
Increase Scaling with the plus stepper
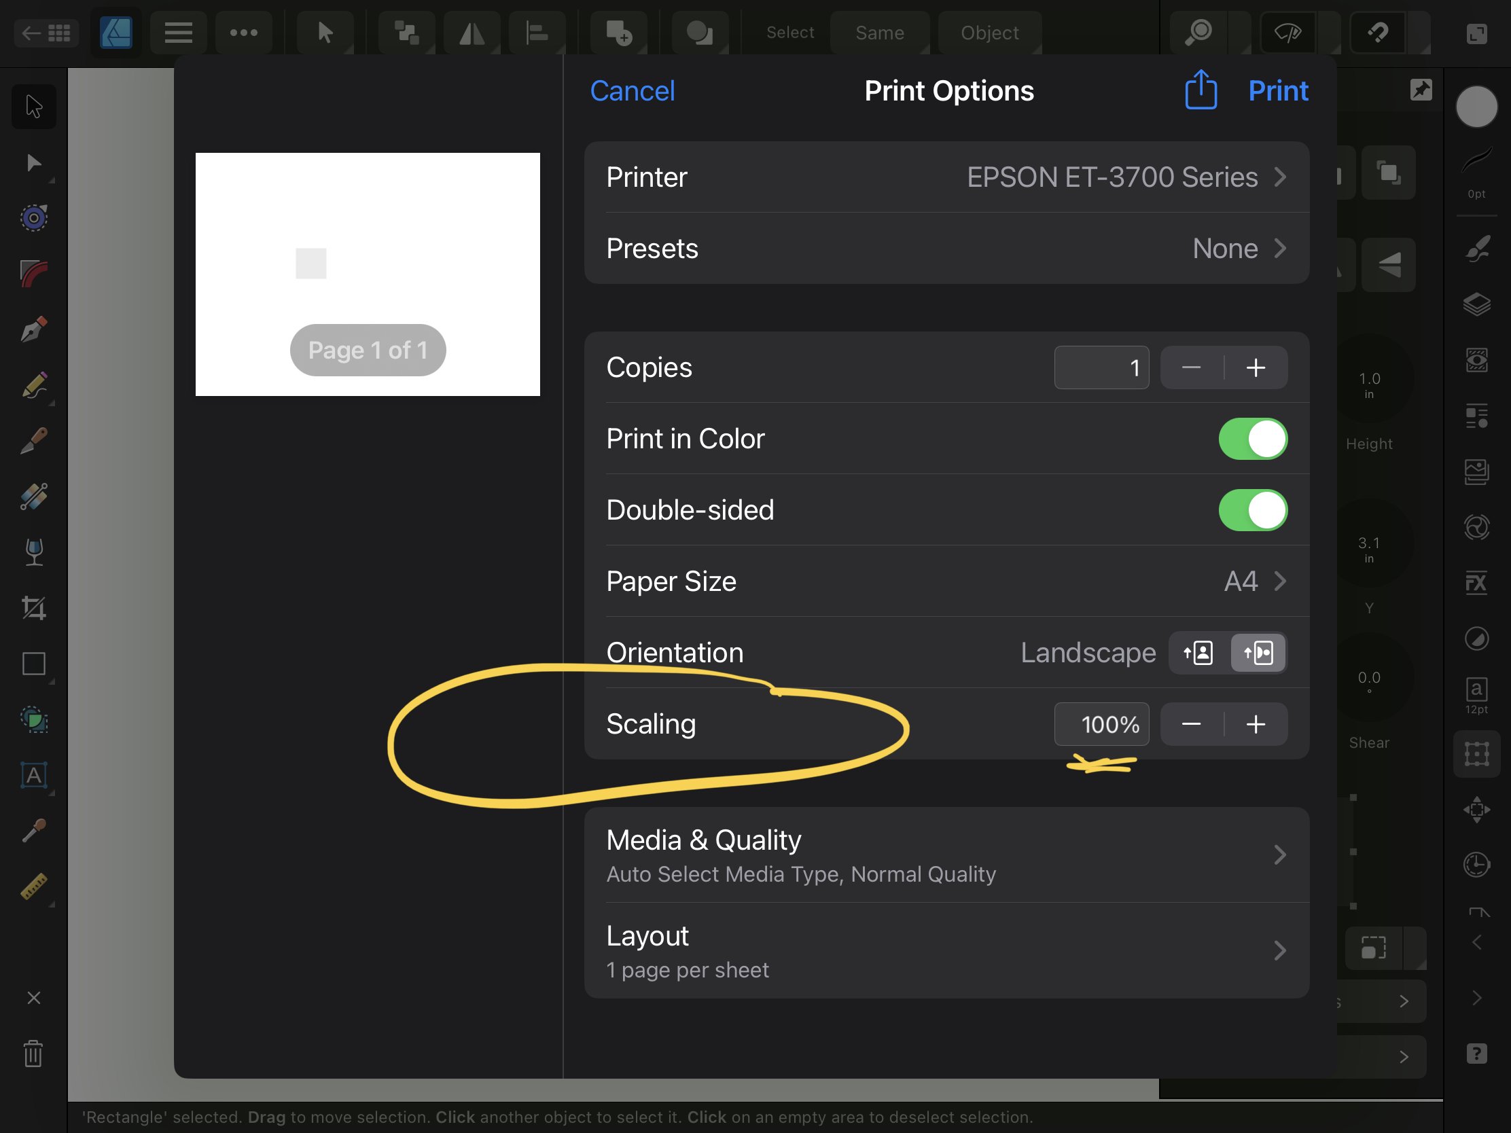[1256, 724]
